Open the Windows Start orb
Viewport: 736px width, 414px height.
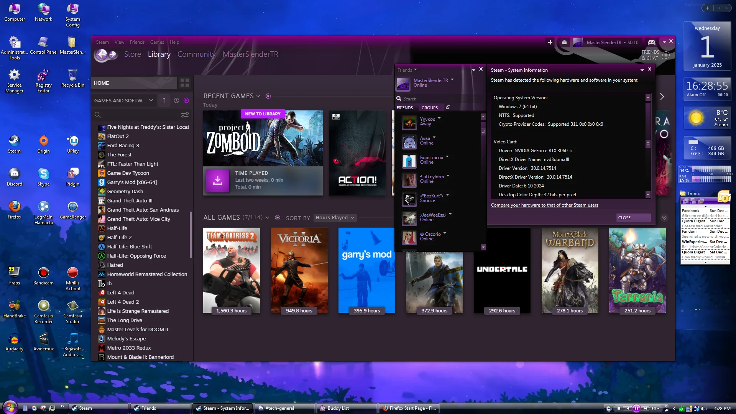click(10, 407)
